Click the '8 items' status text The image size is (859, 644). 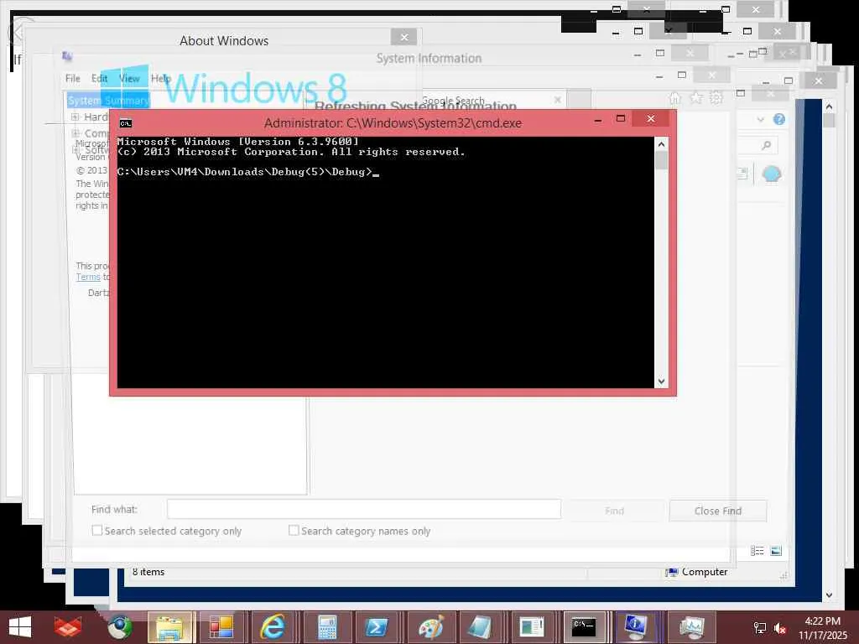[x=148, y=572]
